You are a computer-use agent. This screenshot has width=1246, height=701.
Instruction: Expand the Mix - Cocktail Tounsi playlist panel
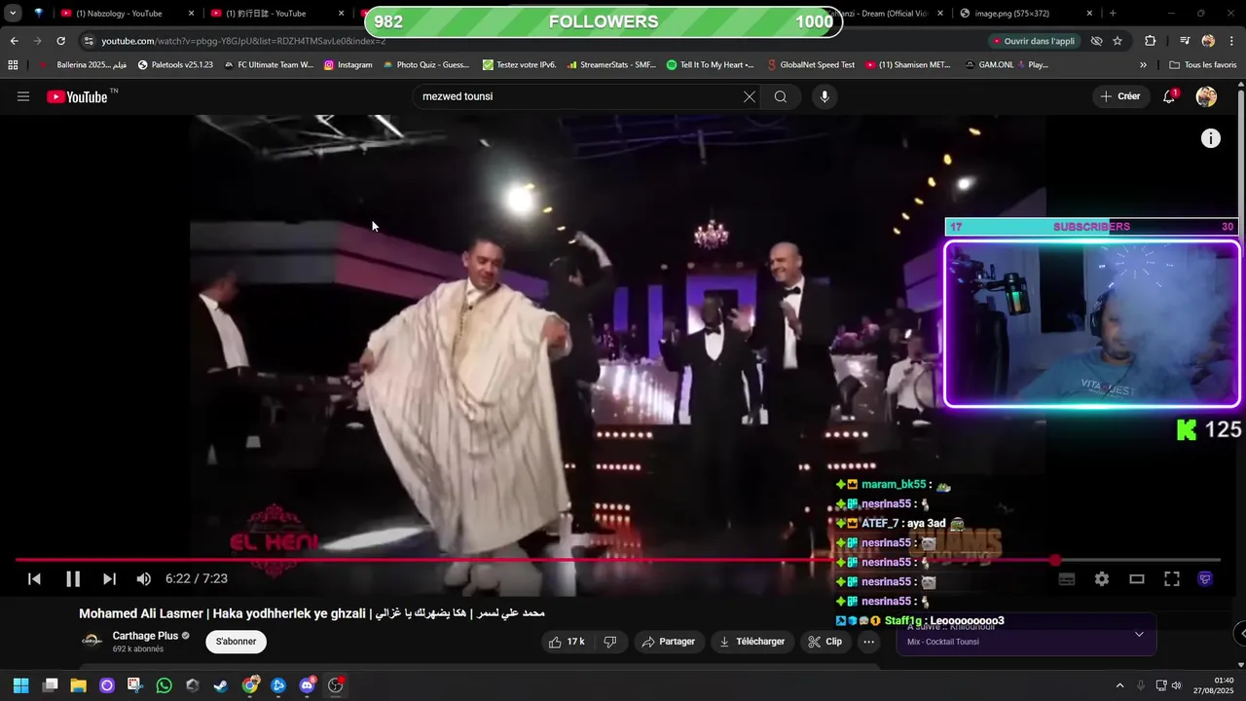click(x=1139, y=634)
